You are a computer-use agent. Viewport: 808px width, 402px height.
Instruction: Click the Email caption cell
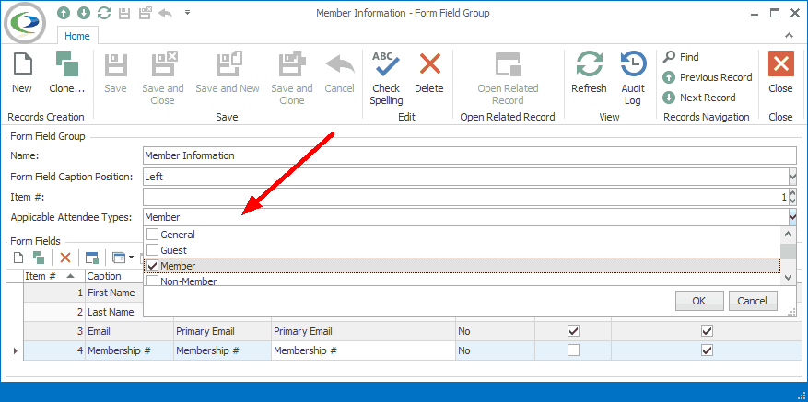[129, 331]
